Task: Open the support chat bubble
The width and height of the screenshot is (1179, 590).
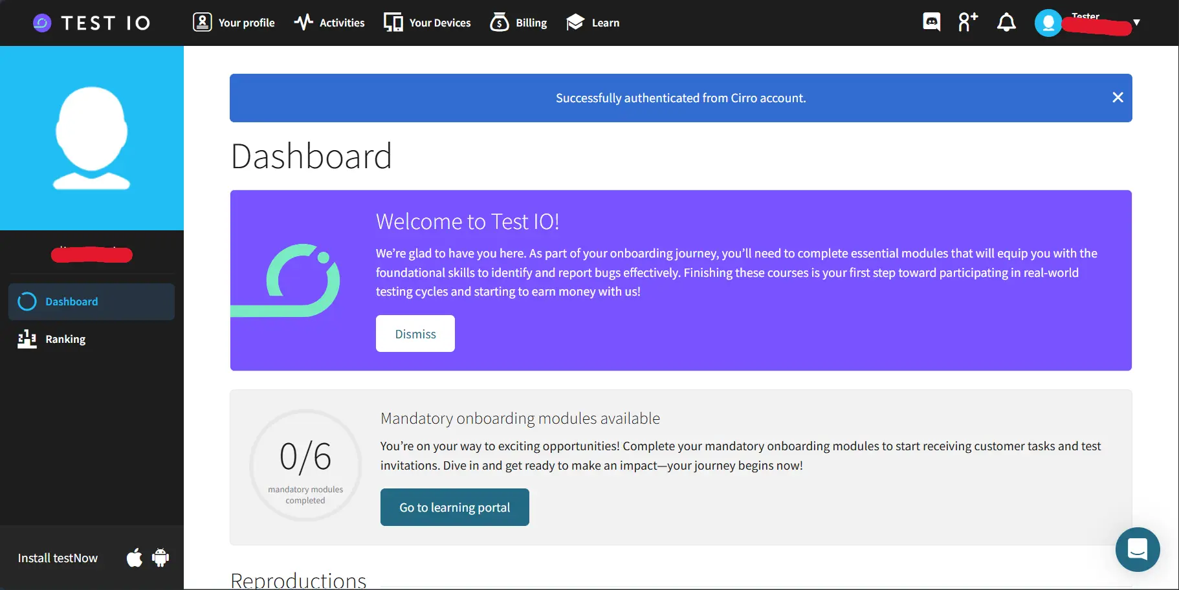Action: 1138,549
